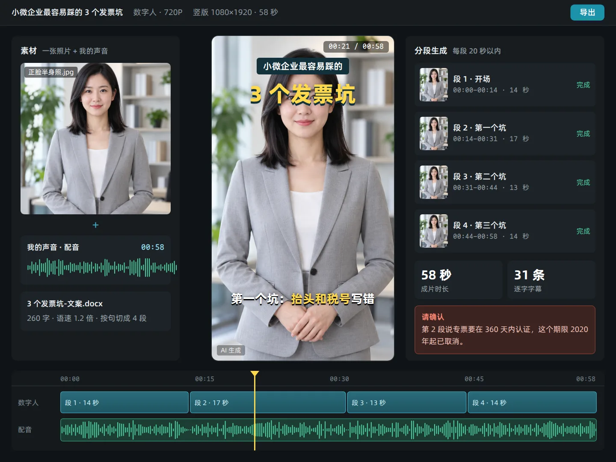Click the project title in top bar
Screen dimensions: 616x462
[67, 12]
